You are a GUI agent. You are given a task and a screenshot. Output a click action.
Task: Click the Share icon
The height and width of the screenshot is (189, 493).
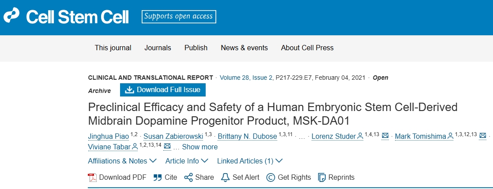coord(188,178)
